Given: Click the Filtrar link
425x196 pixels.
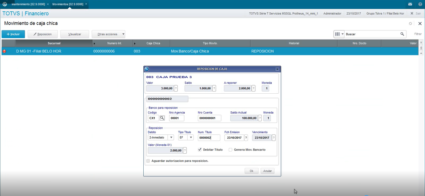Looking at the screenshot, I should pyautogui.click(x=418, y=34).
